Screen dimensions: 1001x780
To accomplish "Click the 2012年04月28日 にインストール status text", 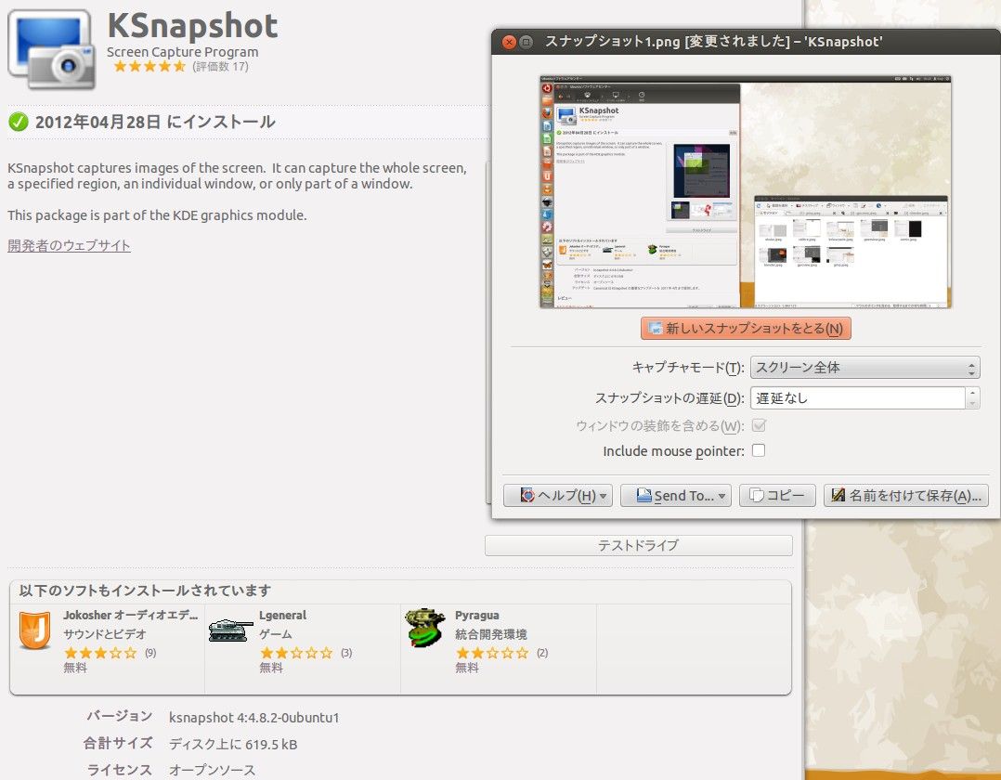I will click(x=155, y=122).
